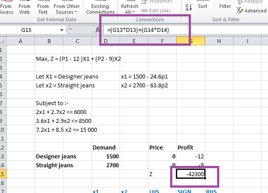Select cell 'Let X1 = Designer jeans'
The height and width of the screenshot is (193, 268).
click(67, 77)
